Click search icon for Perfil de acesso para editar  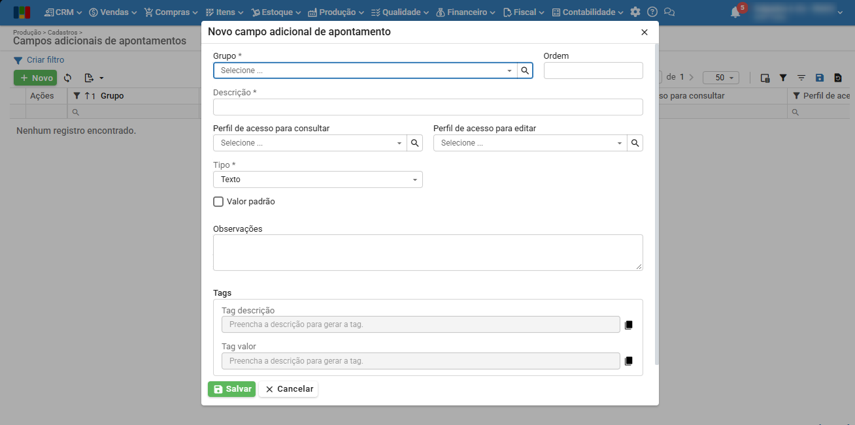pyautogui.click(x=635, y=143)
